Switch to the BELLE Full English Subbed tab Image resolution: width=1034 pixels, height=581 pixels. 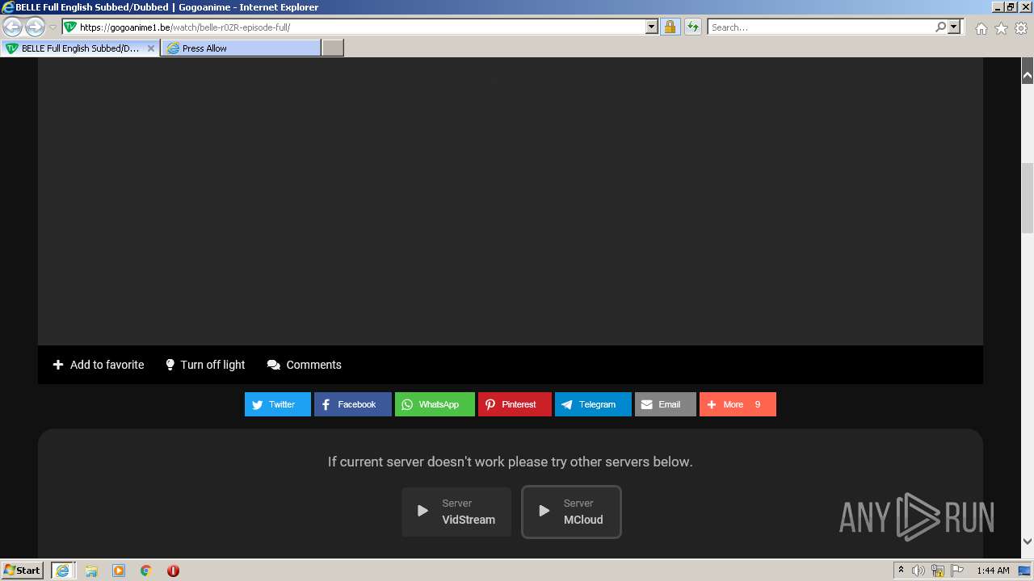80,48
